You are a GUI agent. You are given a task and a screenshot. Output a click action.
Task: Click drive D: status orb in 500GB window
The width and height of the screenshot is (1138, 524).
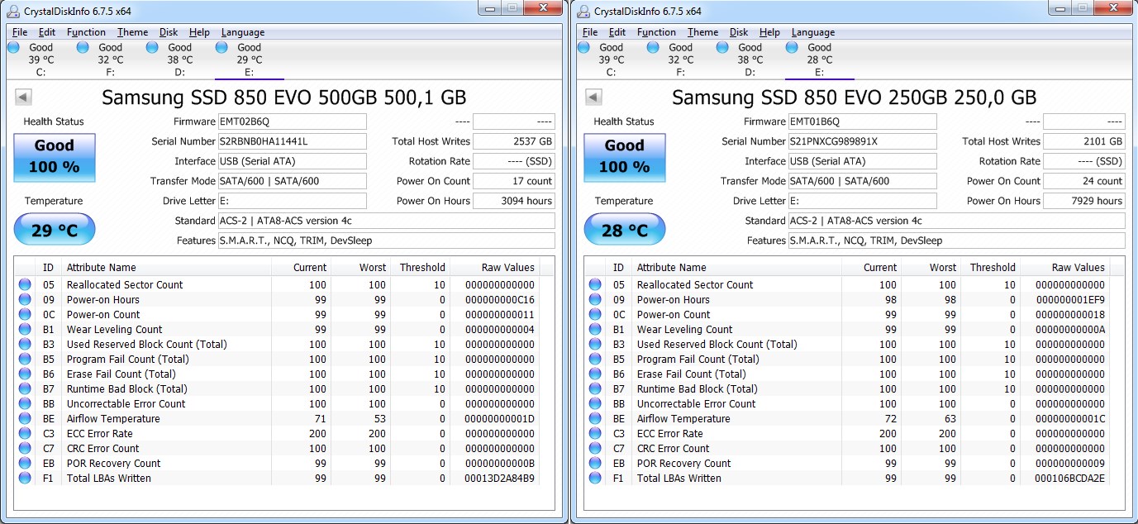click(152, 48)
